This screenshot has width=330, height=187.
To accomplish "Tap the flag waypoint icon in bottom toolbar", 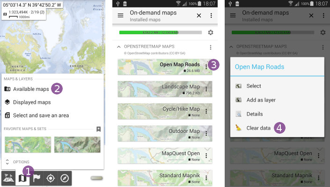I will 37,179.
